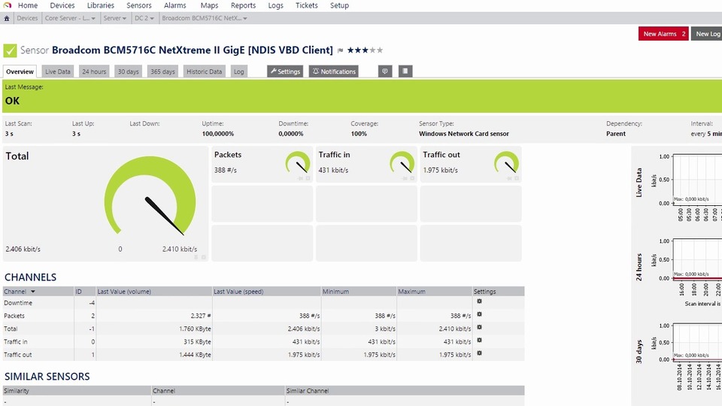Click the home icon in breadcrumb bar
The width and height of the screenshot is (722, 406).
(x=7, y=17)
